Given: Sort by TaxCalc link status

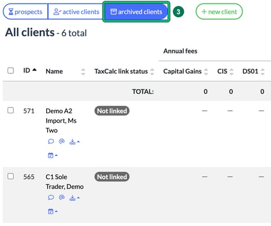Looking at the screenshot, I should [x=152, y=72].
